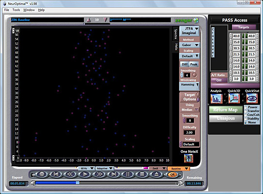The height and width of the screenshot is (194, 263).
Task: Open the Scaling Default dropdown under Gabor
Action: pyautogui.click(x=189, y=56)
